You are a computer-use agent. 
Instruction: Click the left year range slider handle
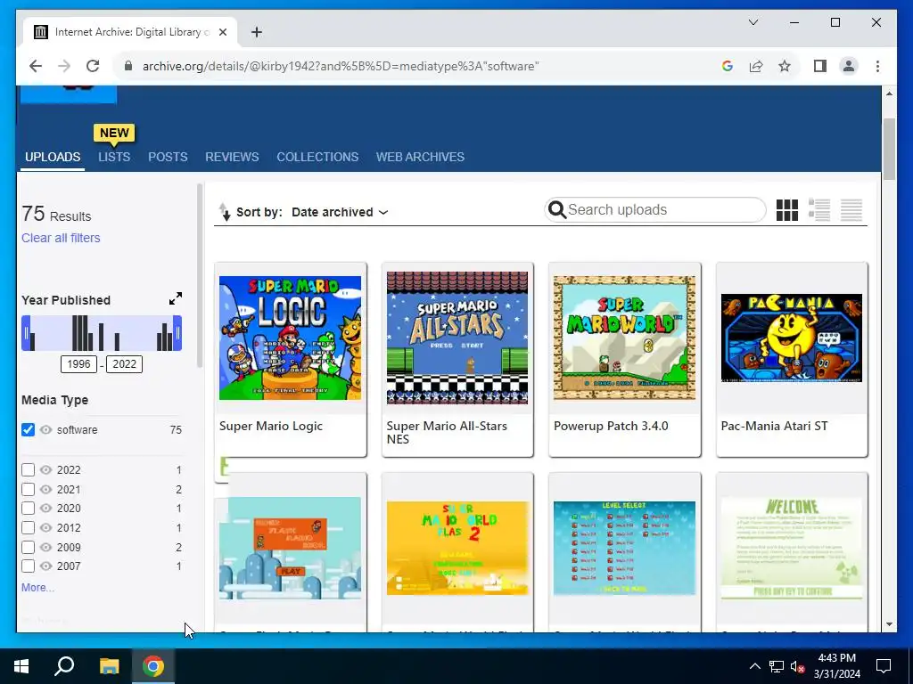26,333
